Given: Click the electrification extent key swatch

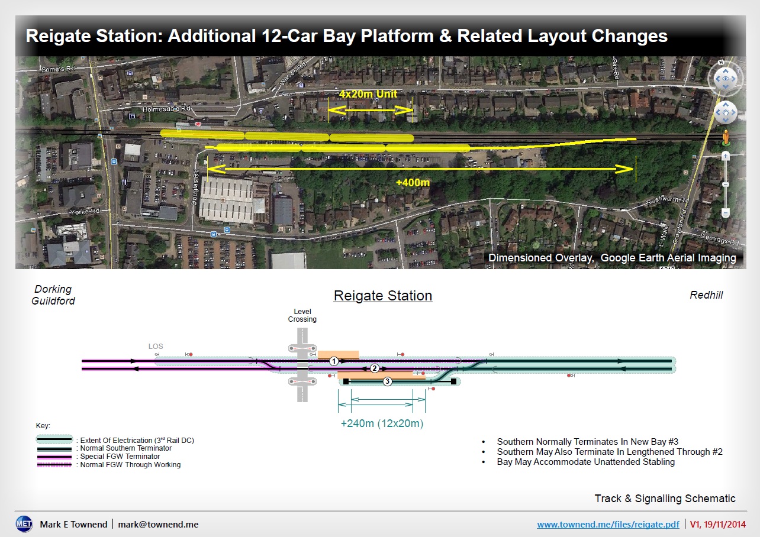Looking at the screenshot, I should 55,440.
